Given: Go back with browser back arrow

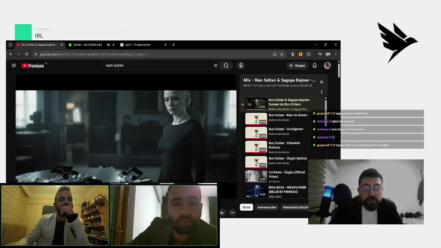Looking at the screenshot, I should (x=11, y=54).
